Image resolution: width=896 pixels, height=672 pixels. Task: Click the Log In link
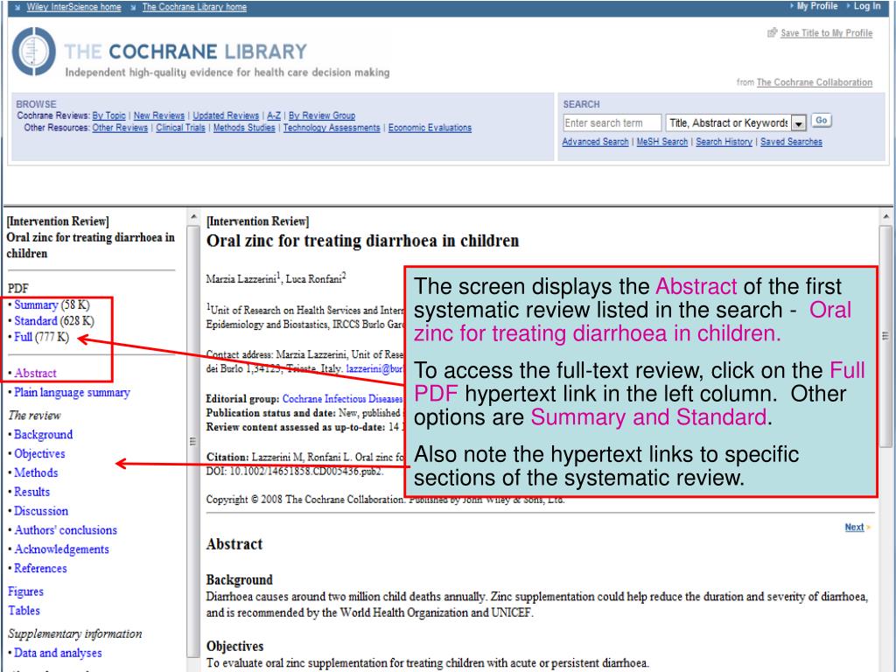coord(867,6)
